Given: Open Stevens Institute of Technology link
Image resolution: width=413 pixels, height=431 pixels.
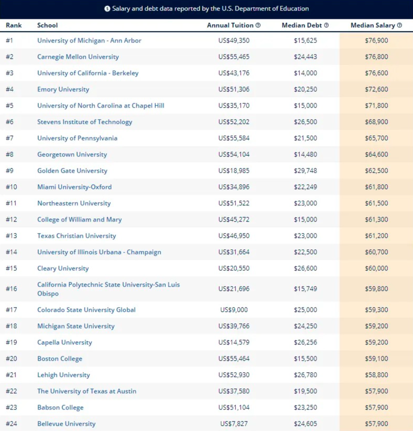Looking at the screenshot, I should tap(84, 122).
